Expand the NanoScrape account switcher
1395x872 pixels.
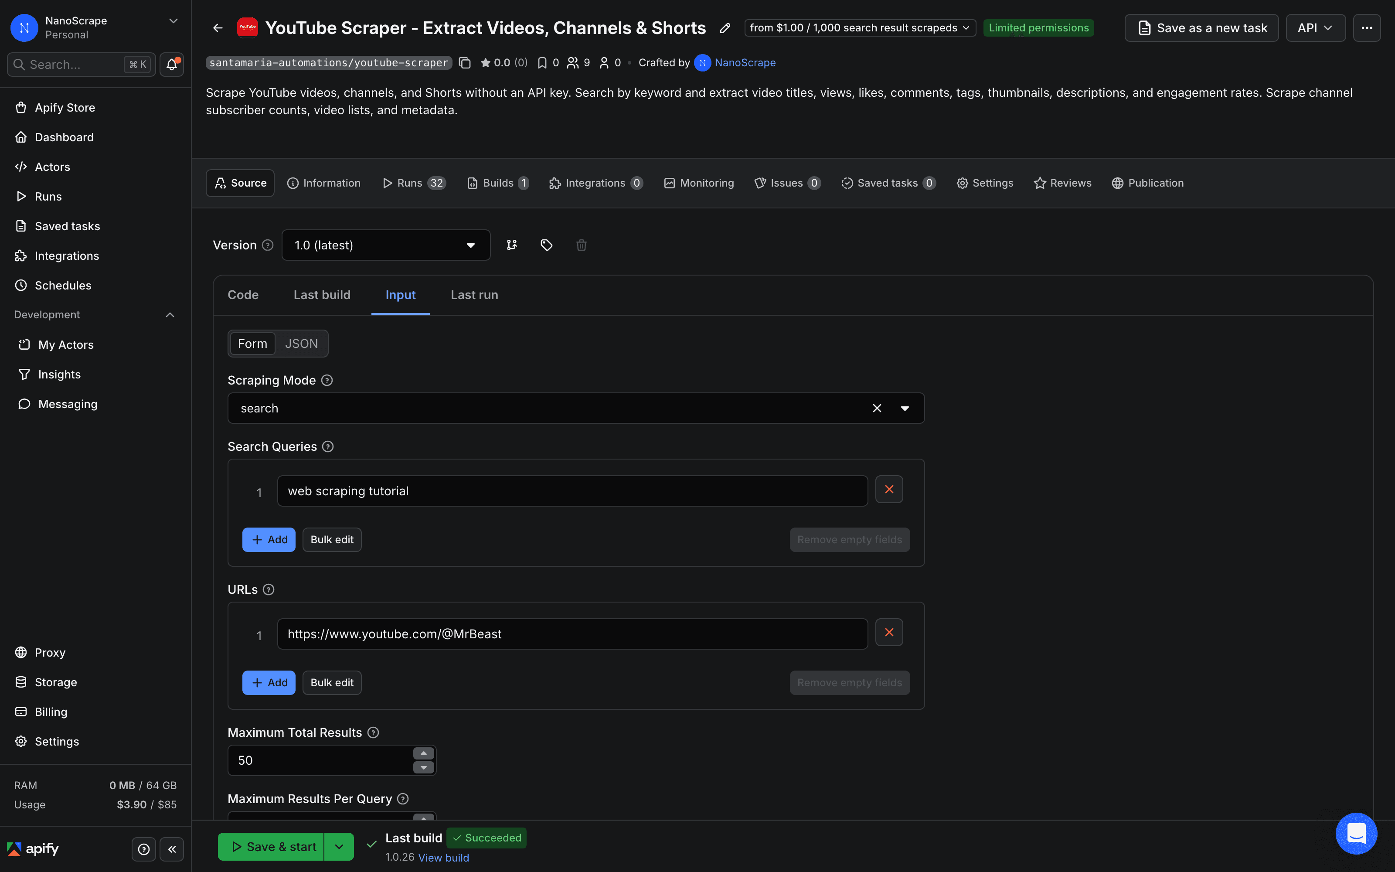coord(173,21)
